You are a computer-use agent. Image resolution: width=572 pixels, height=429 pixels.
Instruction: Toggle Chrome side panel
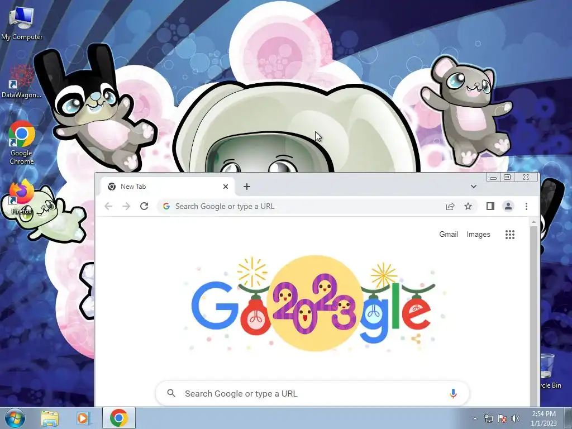pos(490,207)
